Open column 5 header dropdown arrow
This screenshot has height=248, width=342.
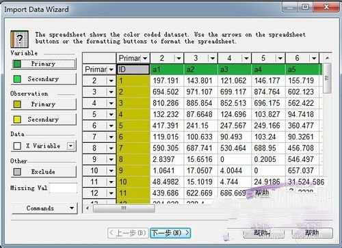[x=280, y=58]
